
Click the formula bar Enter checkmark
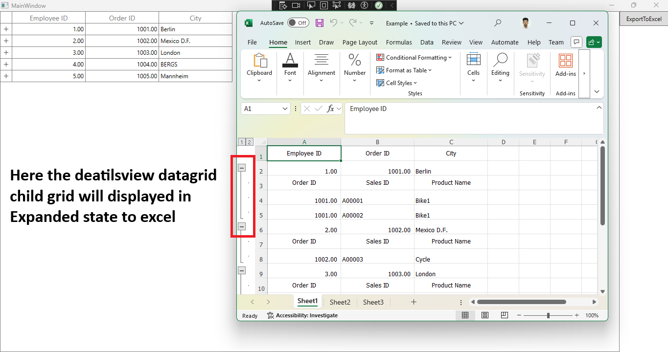pyautogui.click(x=319, y=109)
